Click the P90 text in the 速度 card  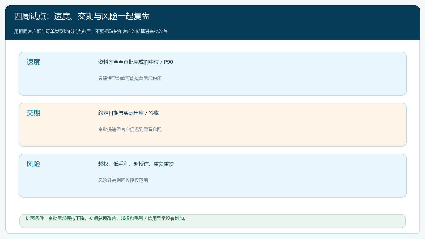coord(168,62)
